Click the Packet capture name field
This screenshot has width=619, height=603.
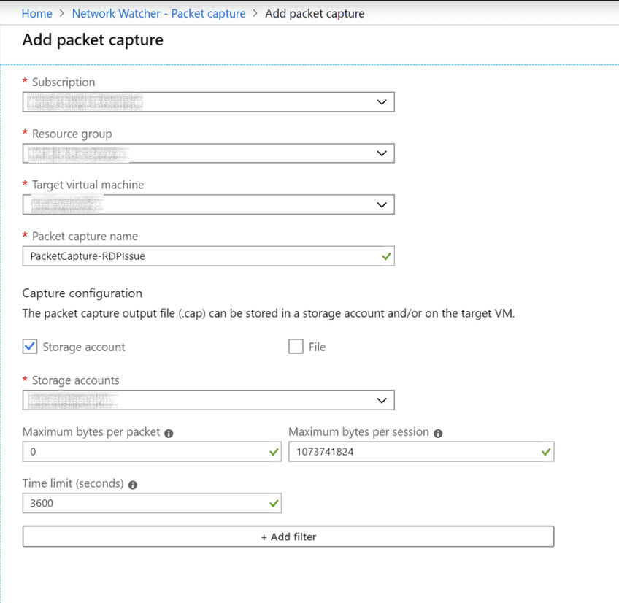(209, 256)
